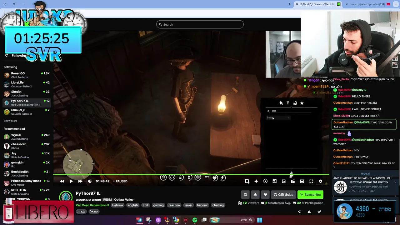The width and height of the screenshot is (400, 225).
Task: Open Google Chrome from the taskbar
Action: (176, 220)
